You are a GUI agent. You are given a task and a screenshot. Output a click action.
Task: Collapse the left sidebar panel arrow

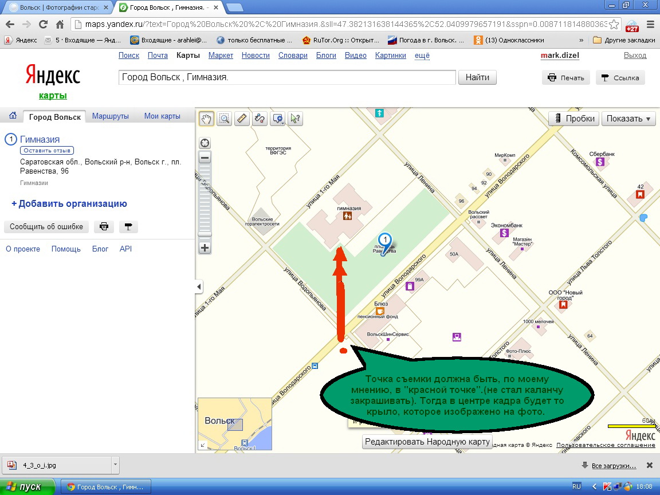(x=199, y=286)
